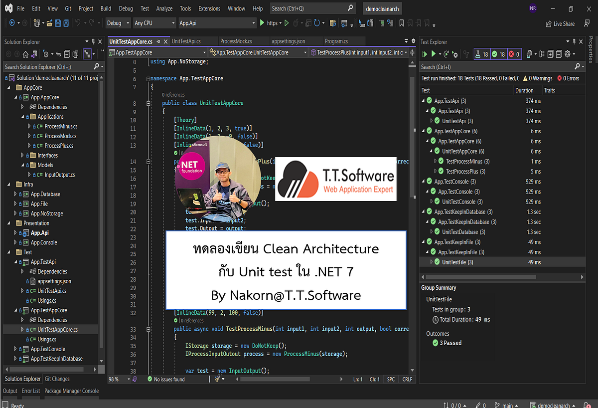The height and width of the screenshot is (408, 598).
Task: Switch to the Git Changes panel
Action: 57,379
